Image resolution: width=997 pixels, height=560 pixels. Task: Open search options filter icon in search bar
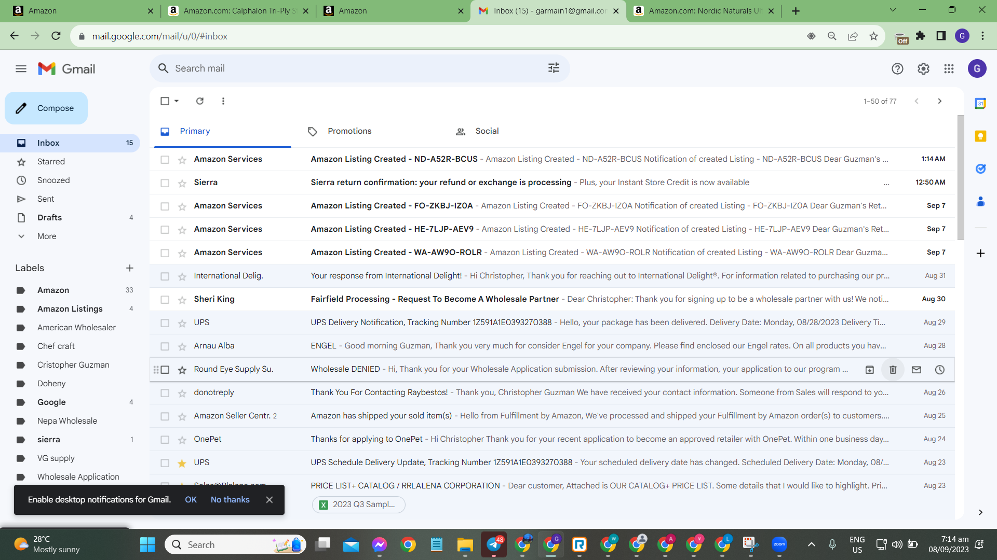click(554, 68)
